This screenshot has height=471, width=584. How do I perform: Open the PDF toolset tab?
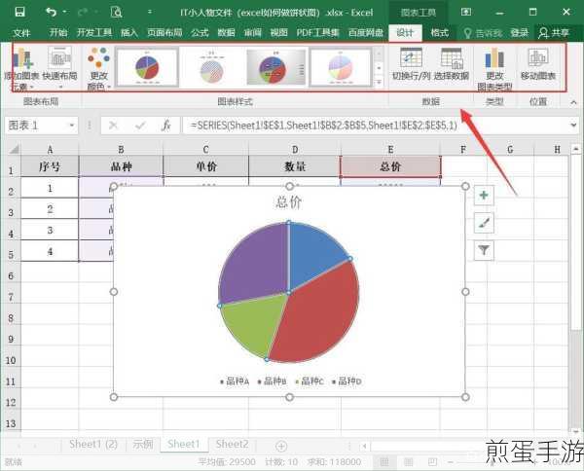(317, 33)
